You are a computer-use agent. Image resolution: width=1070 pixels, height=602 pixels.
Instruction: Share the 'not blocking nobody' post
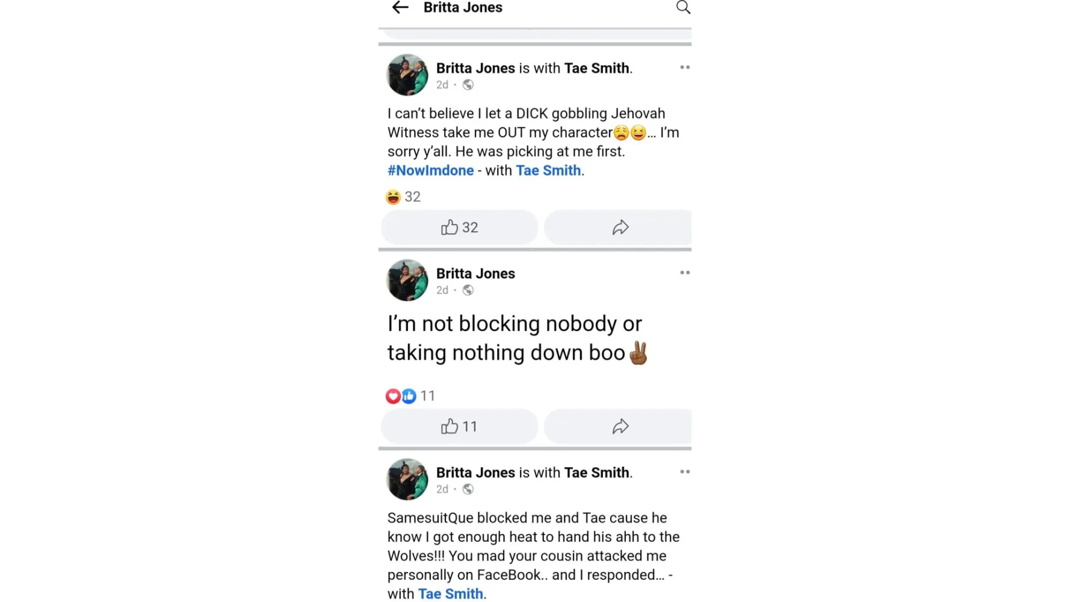click(x=620, y=427)
